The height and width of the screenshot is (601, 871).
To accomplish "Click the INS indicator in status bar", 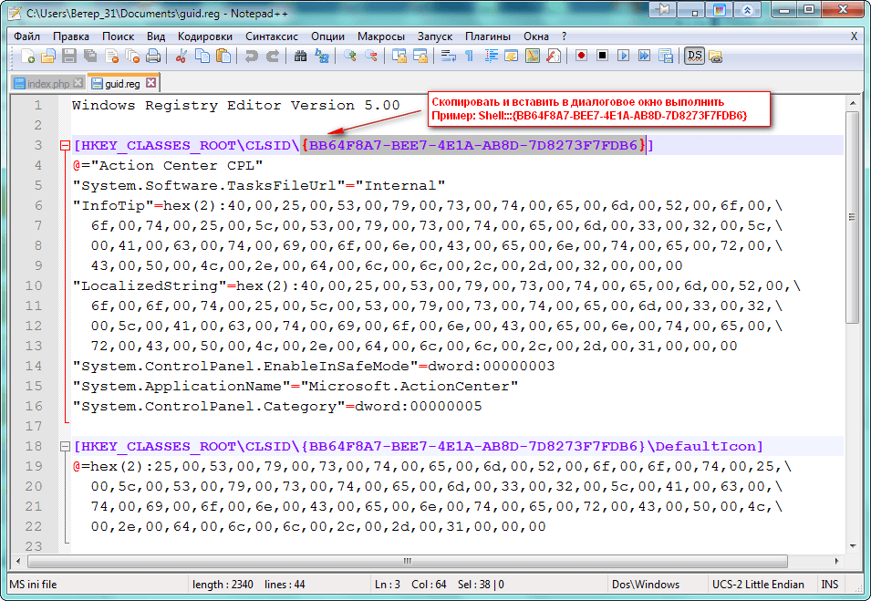I will (831, 585).
